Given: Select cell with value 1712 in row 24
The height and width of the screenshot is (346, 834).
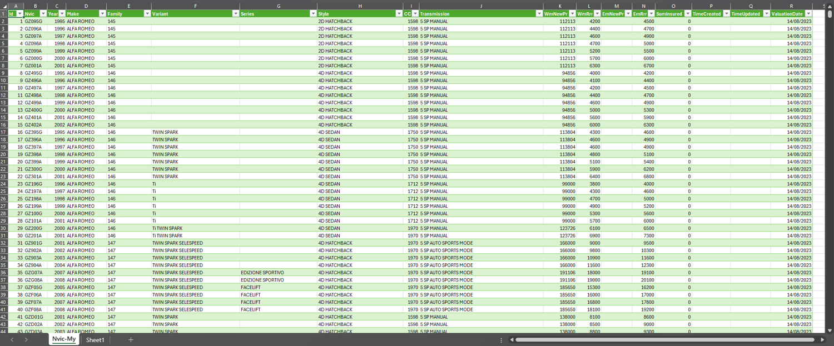Looking at the screenshot, I should tap(411, 184).
